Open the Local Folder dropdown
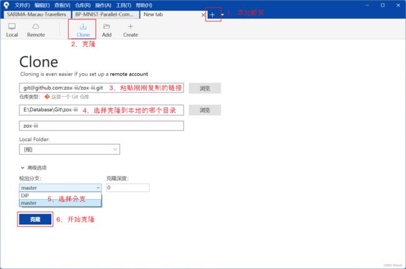Image resolution: width=406 pixels, height=269 pixels. [69, 149]
